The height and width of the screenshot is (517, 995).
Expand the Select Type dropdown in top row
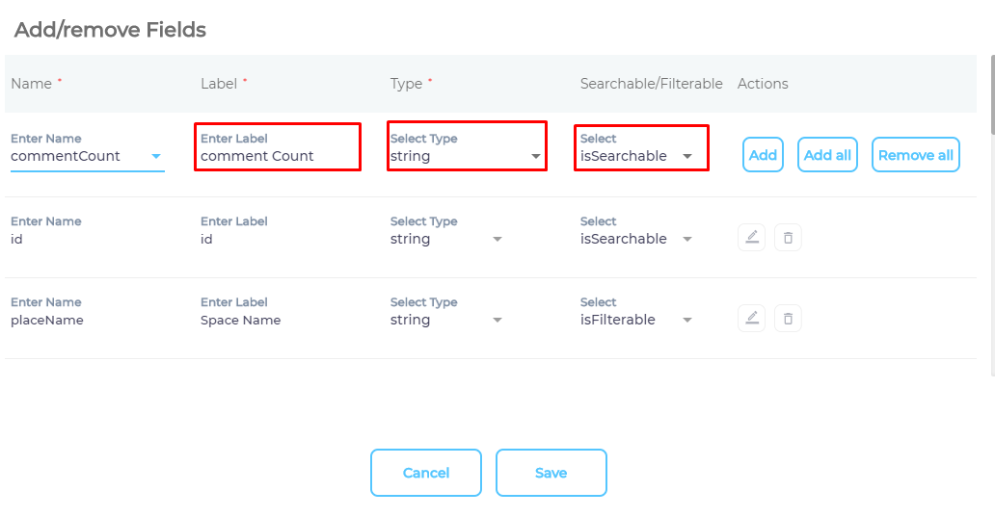(x=536, y=156)
